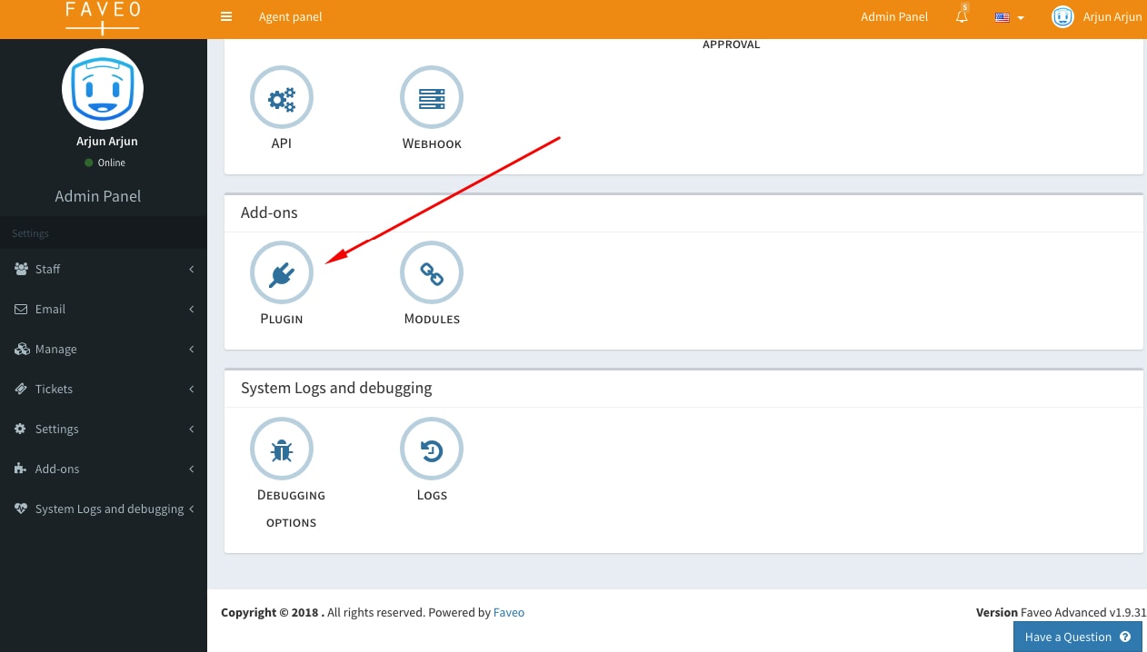This screenshot has width=1147, height=652.
Task: Click the Online status indicator
Action: 105,163
